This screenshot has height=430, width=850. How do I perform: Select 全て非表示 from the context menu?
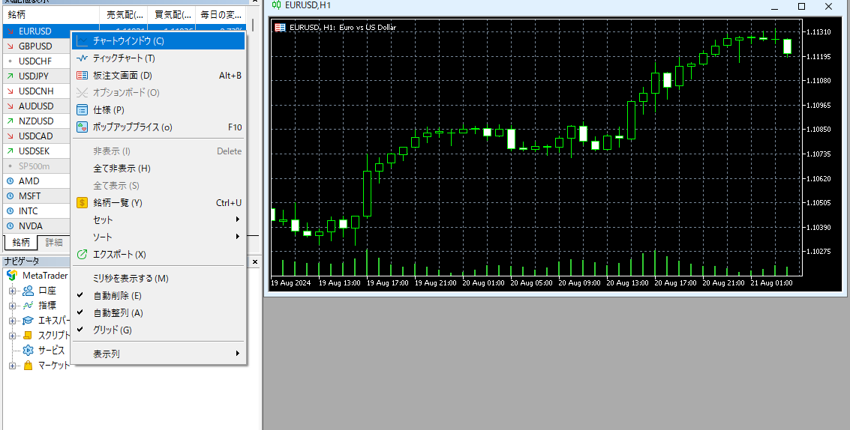122,168
